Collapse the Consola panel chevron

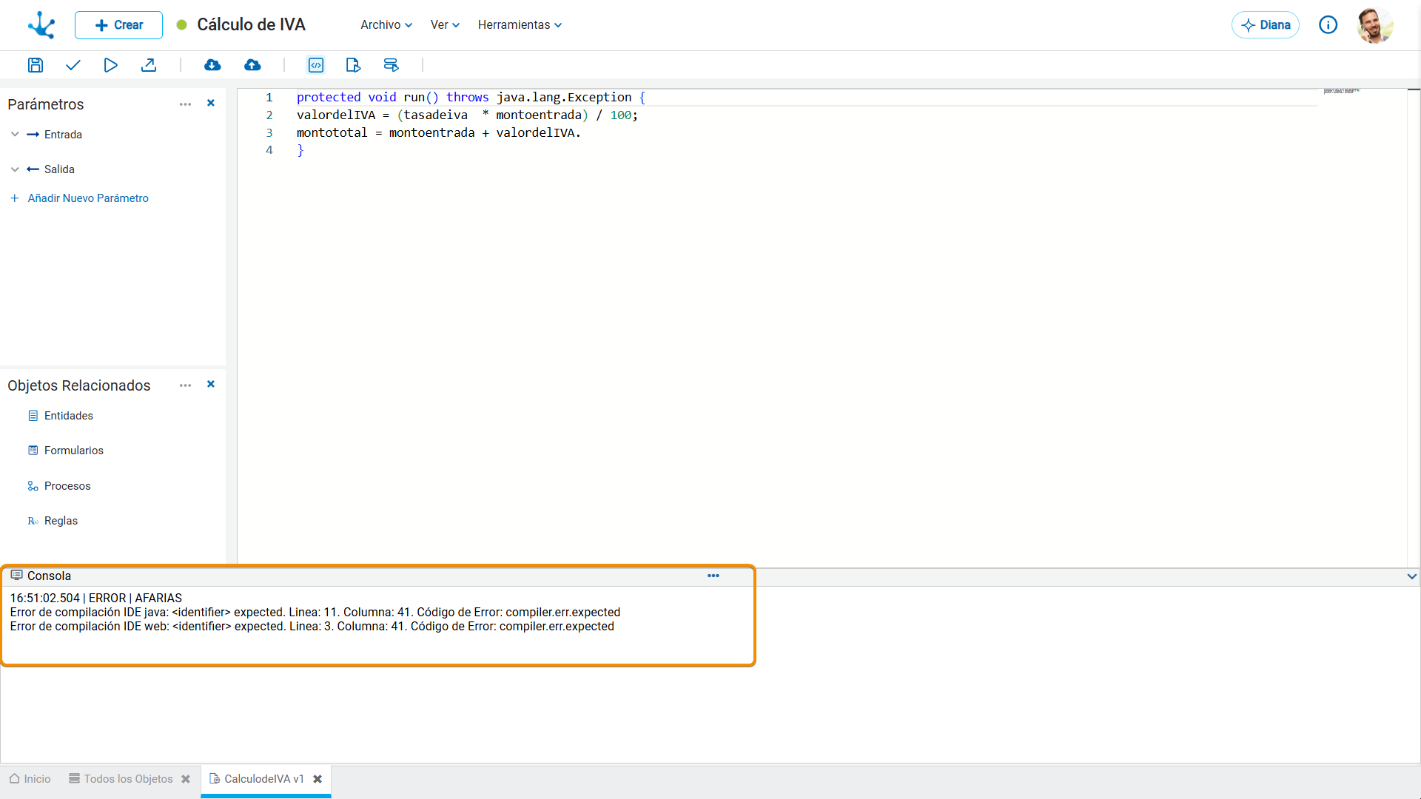(1411, 576)
